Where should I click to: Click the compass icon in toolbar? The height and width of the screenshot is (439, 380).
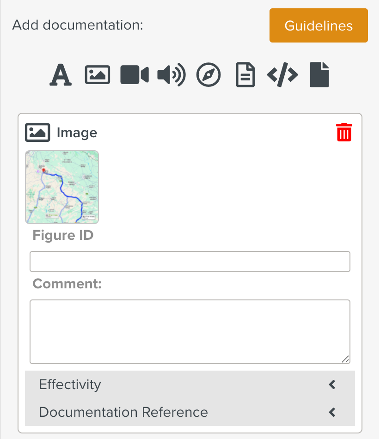(208, 75)
